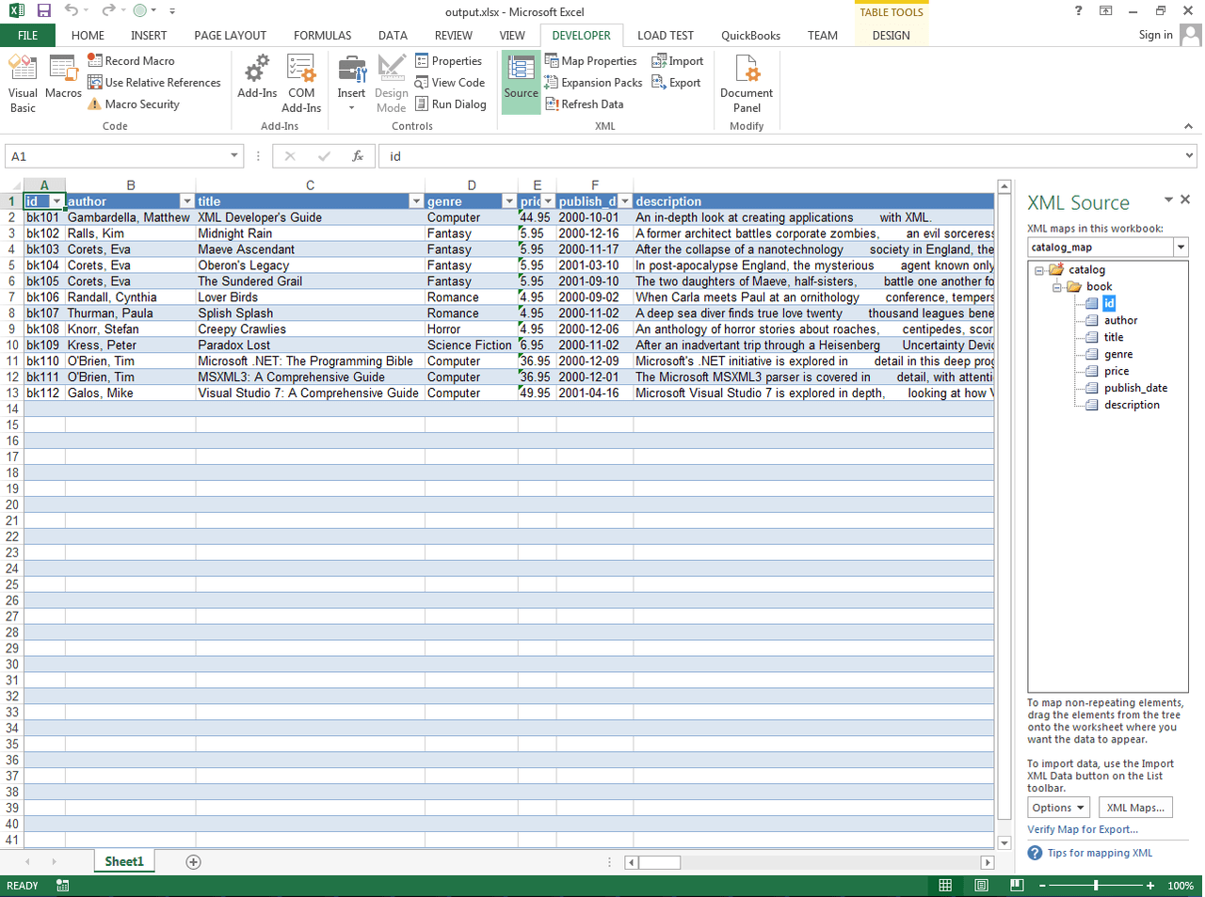
Task: Undo the last action
Action: pyautogui.click(x=72, y=10)
